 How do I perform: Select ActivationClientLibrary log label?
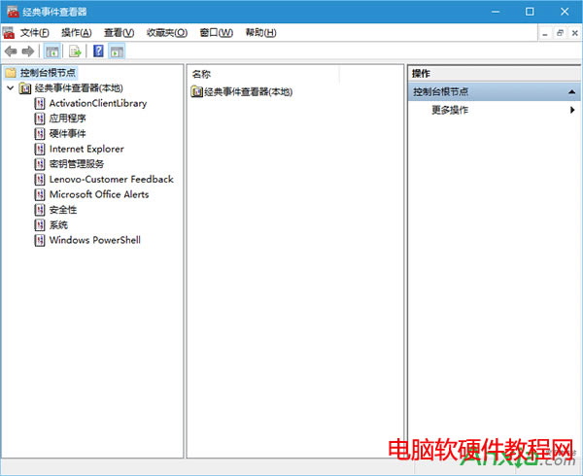click(x=98, y=103)
